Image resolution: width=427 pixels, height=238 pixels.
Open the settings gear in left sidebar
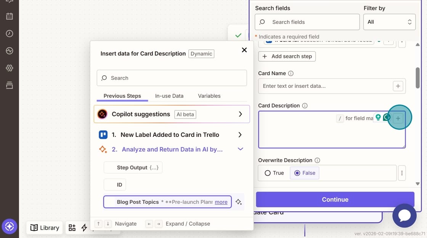(9, 68)
